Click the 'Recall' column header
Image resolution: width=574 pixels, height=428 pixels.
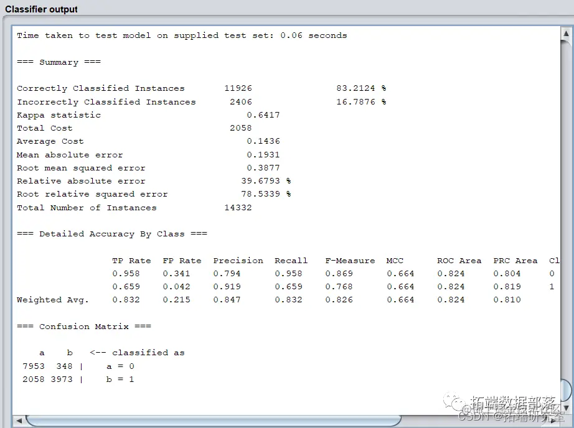(291, 261)
